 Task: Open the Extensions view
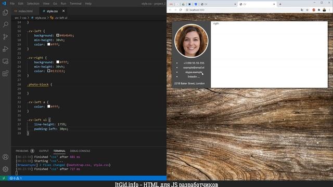point(5,73)
